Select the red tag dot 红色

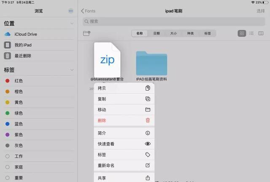pyautogui.click(x=8, y=81)
